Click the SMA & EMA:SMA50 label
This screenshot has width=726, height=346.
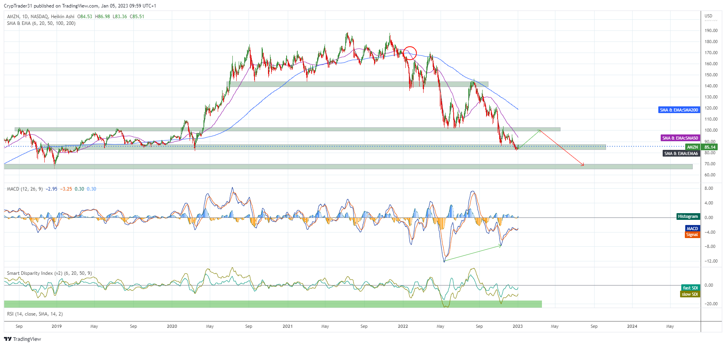[x=680, y=138]
